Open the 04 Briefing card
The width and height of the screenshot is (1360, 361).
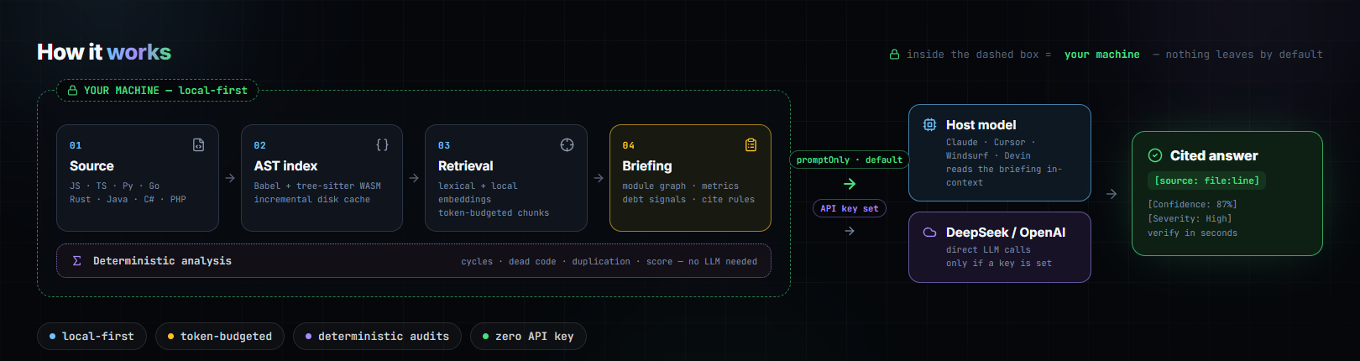[x=690, y=178]
